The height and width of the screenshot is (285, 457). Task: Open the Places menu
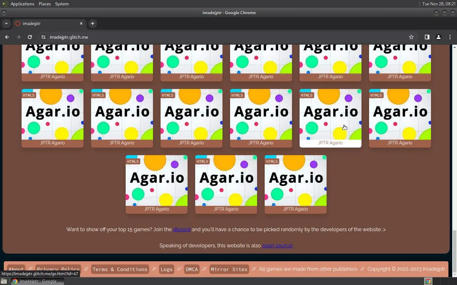pos(45,4)
